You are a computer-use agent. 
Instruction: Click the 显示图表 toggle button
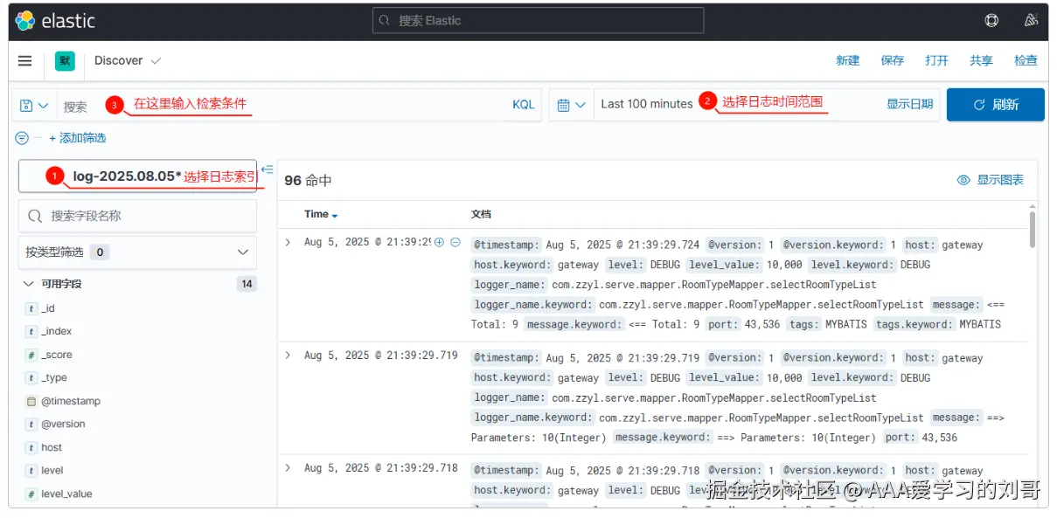coord(991,180)
